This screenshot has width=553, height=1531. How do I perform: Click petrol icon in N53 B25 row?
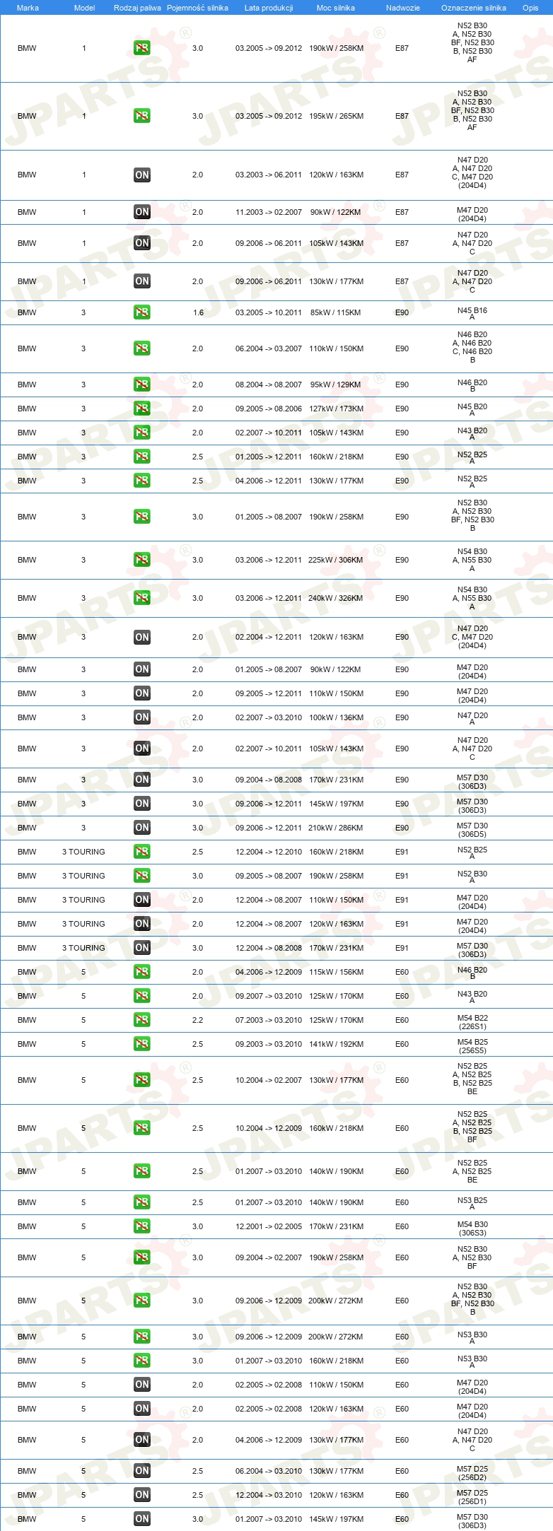coord(142,1202)
